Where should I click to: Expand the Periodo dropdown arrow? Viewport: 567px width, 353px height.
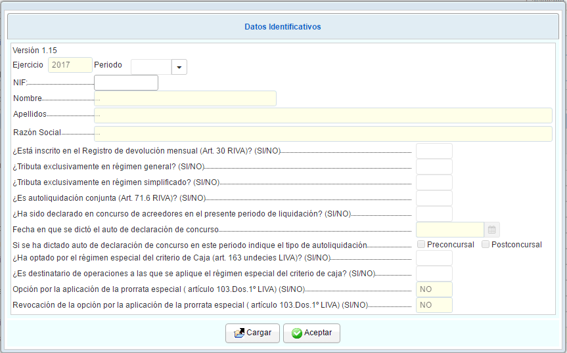(x=179, y=67)
